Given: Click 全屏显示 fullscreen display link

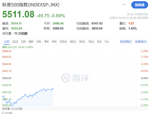Looking at the screenshot, I should (x=141, y=42).
